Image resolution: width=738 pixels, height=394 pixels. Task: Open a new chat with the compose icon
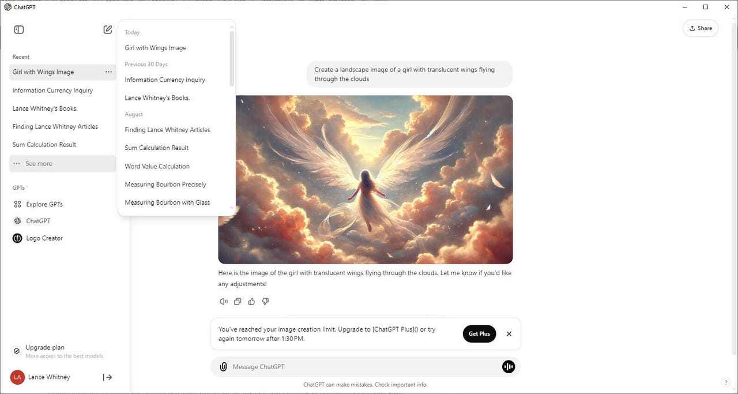pos(107,29)
